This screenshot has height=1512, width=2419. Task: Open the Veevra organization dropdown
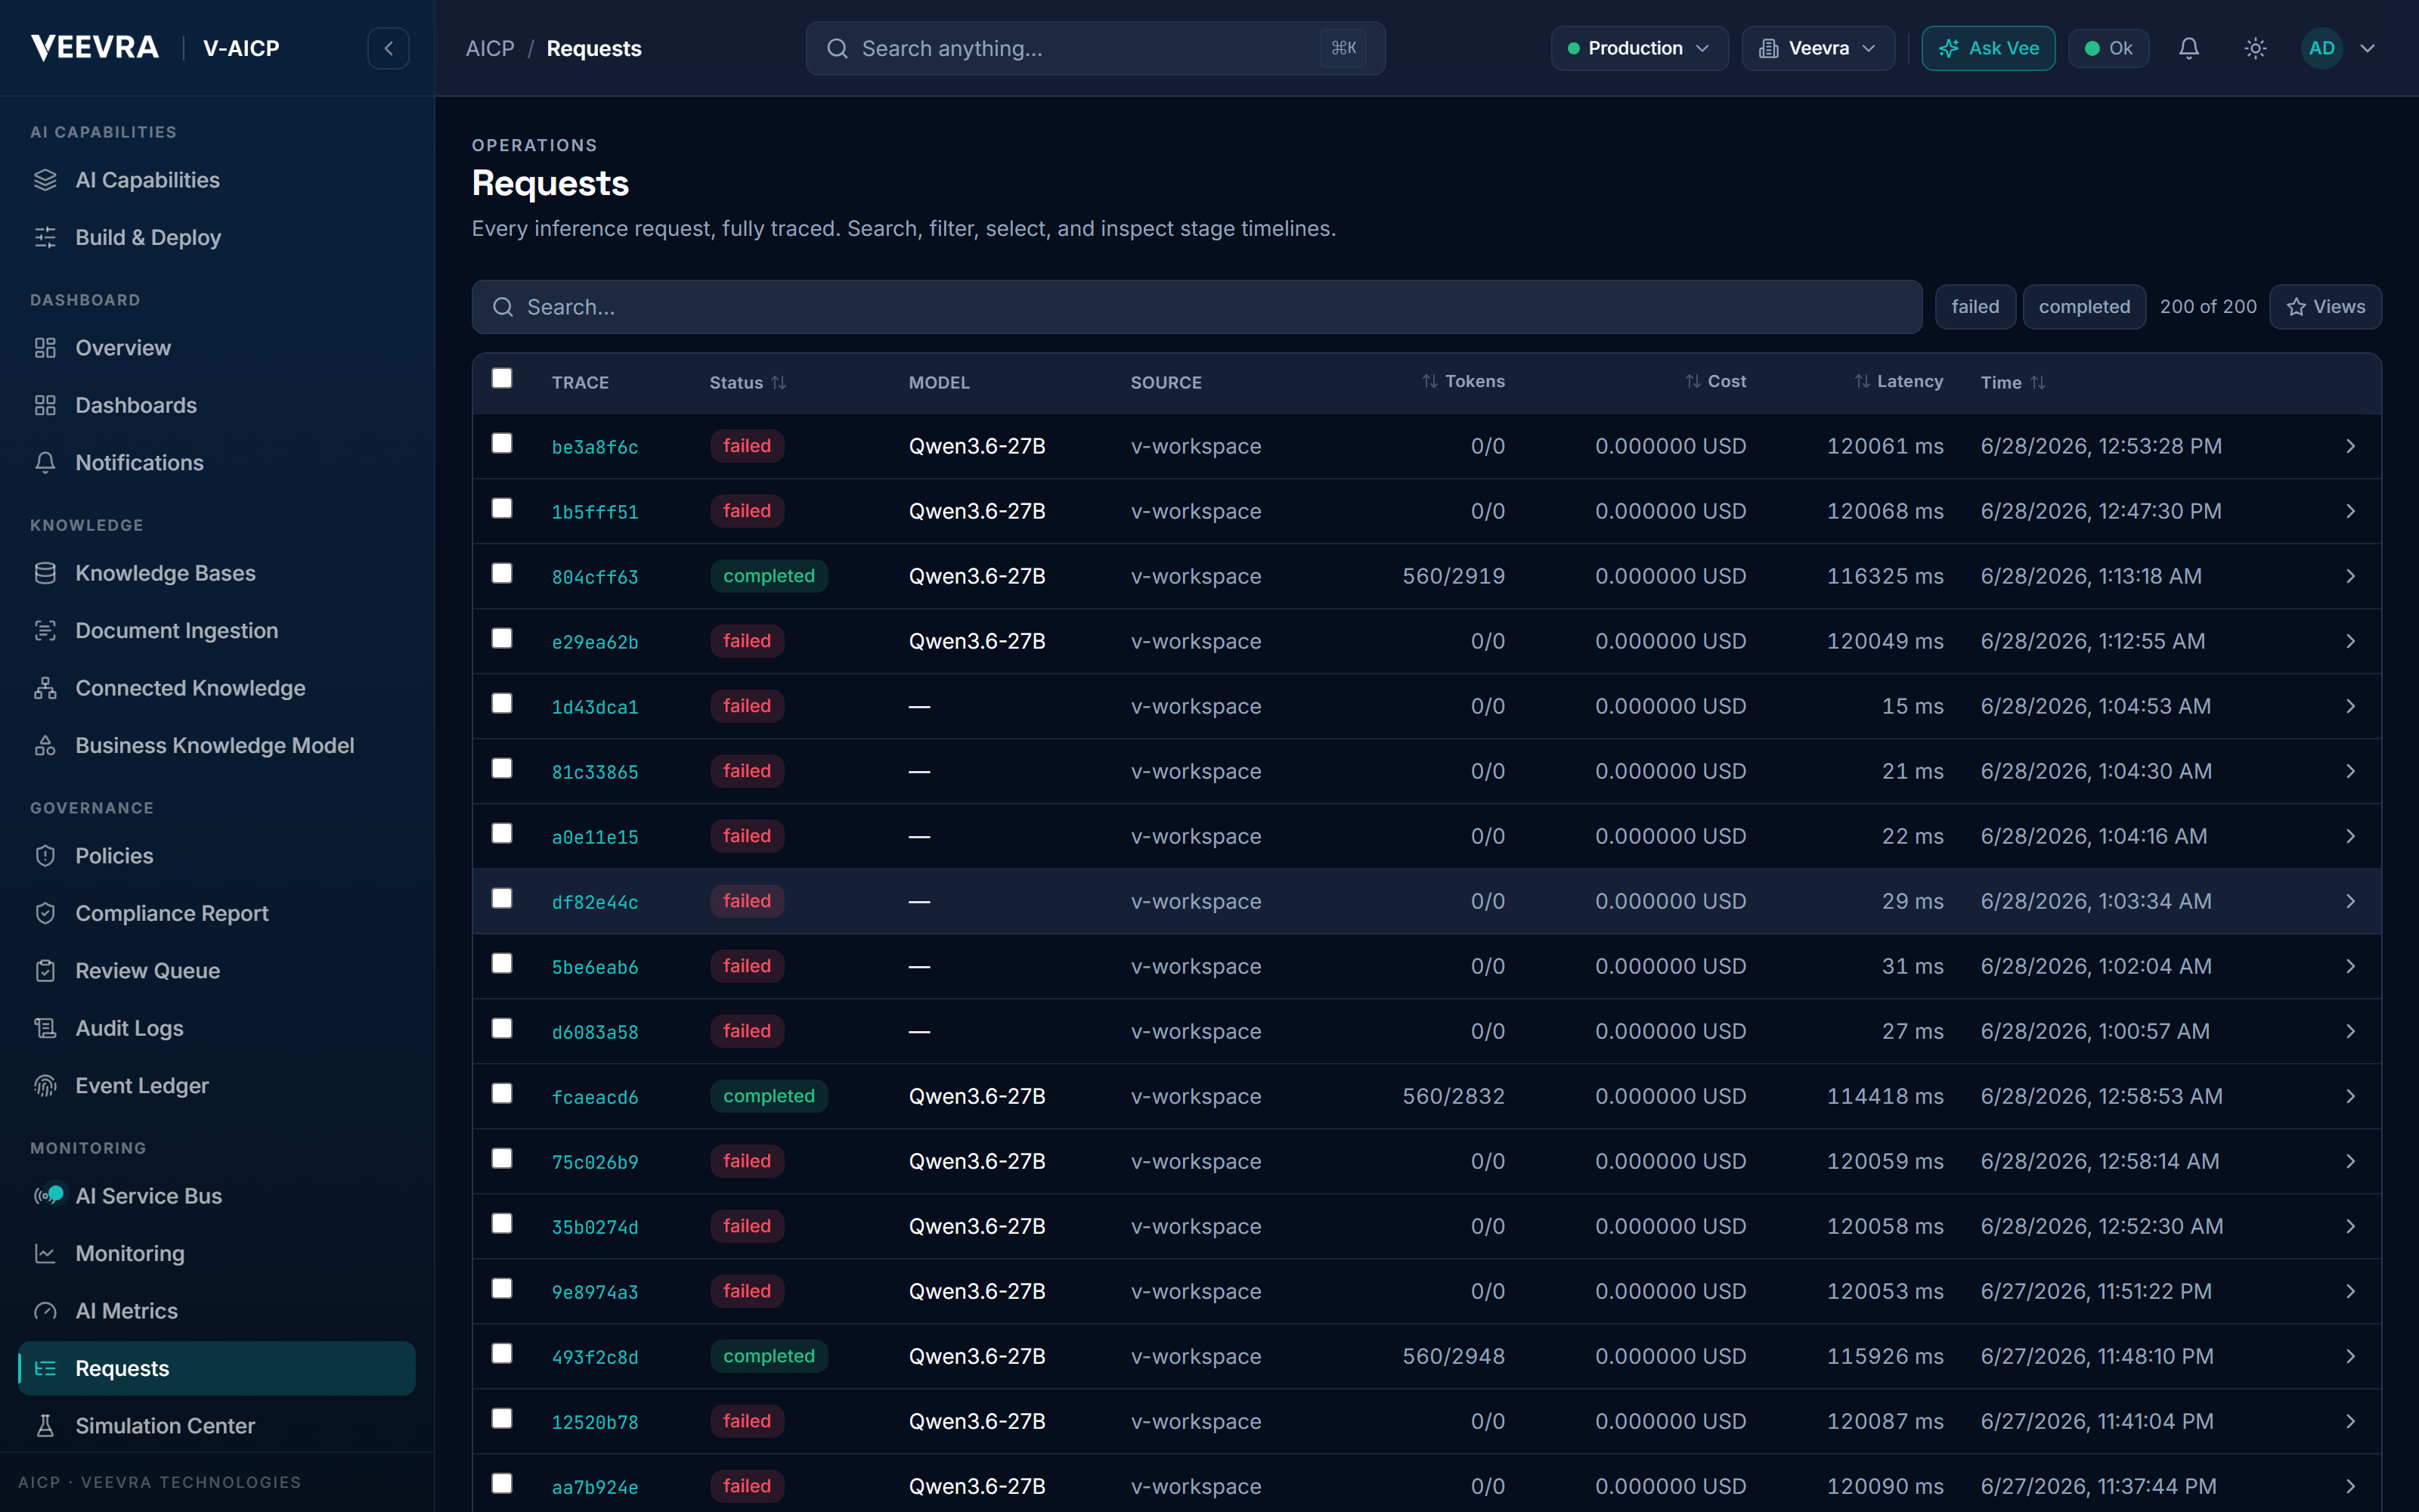coord(1817,48)
